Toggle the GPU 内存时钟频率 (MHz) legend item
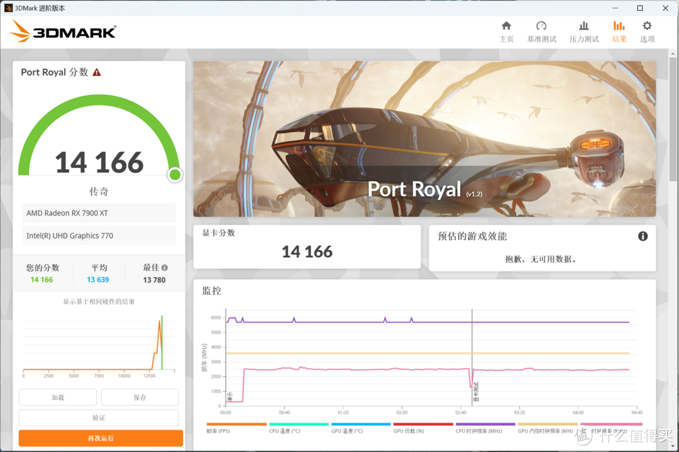Screen dimensions: 679x452 (548, 427)
